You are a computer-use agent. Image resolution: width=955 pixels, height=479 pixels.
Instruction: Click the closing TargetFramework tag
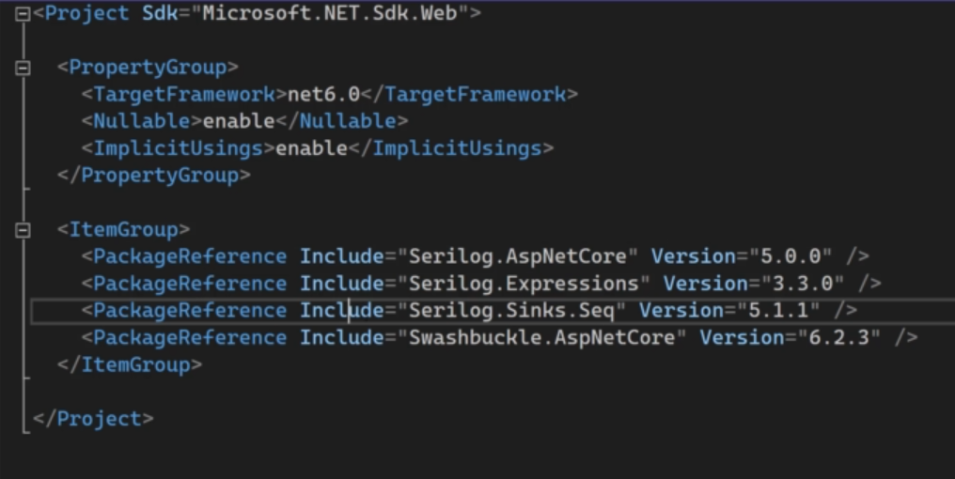(469, 94)
